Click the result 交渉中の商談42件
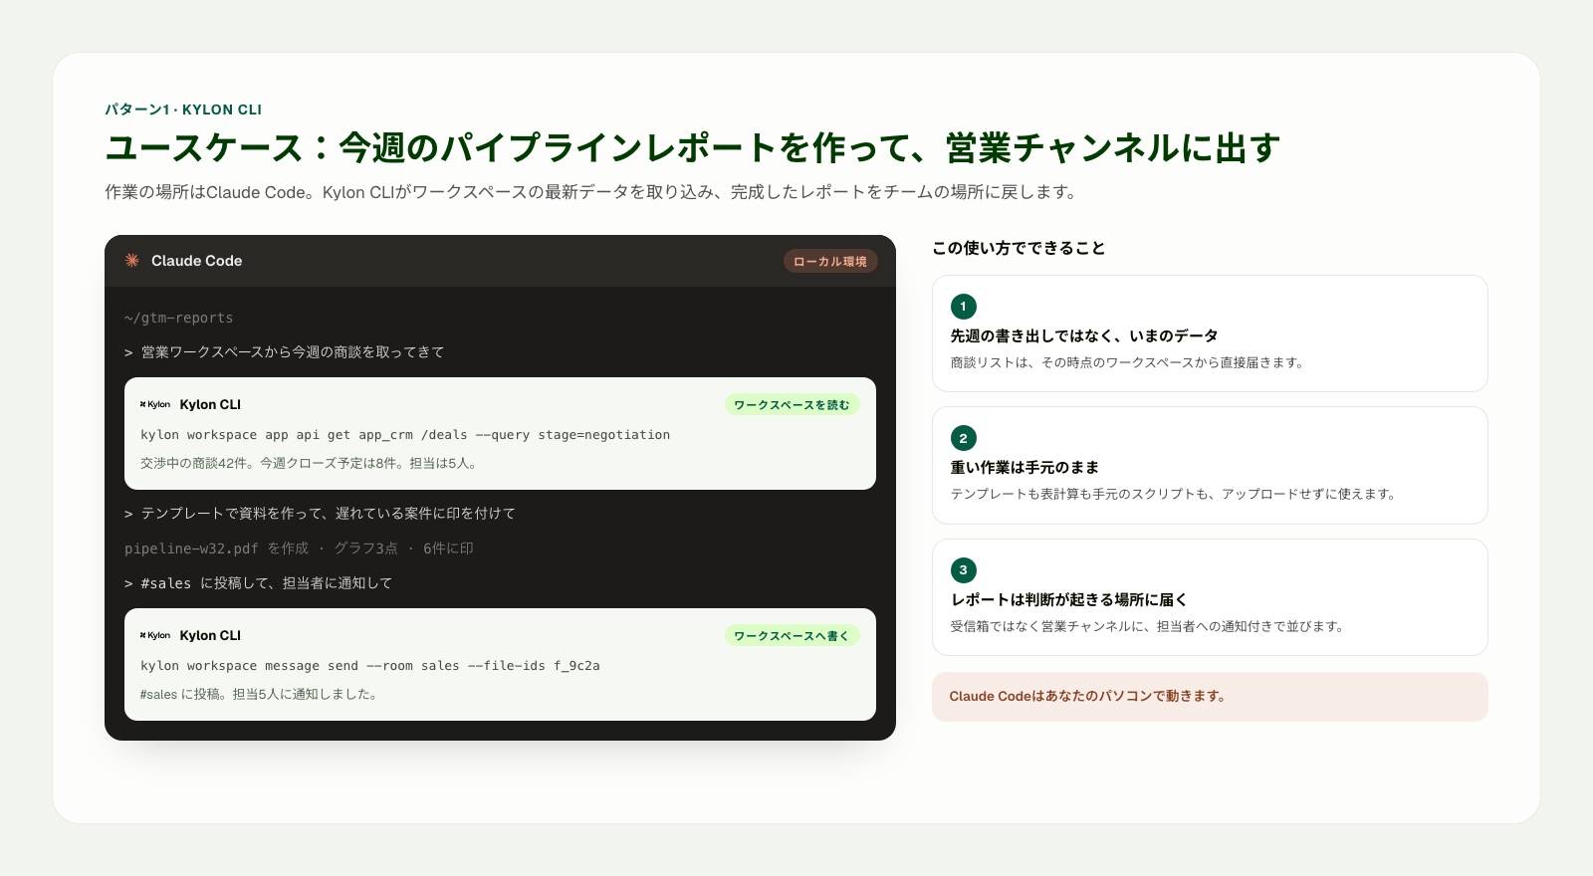The image size is (1593, 876). tap(310, 464)
